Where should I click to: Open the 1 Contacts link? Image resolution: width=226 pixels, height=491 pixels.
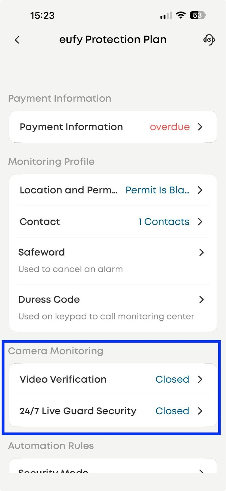(164, 222)
